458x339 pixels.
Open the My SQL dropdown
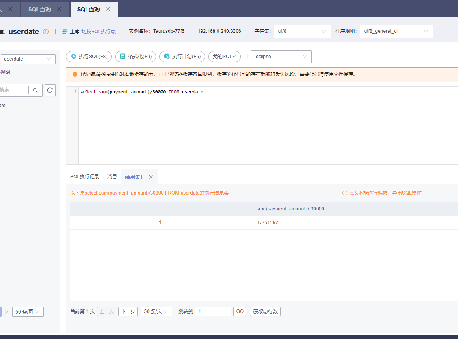tap(224, 57)
